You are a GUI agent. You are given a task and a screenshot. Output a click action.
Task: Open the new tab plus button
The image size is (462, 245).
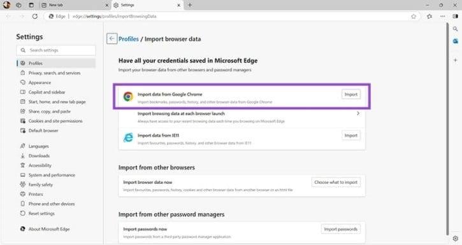pyautogui.click(x=190, y=5)
